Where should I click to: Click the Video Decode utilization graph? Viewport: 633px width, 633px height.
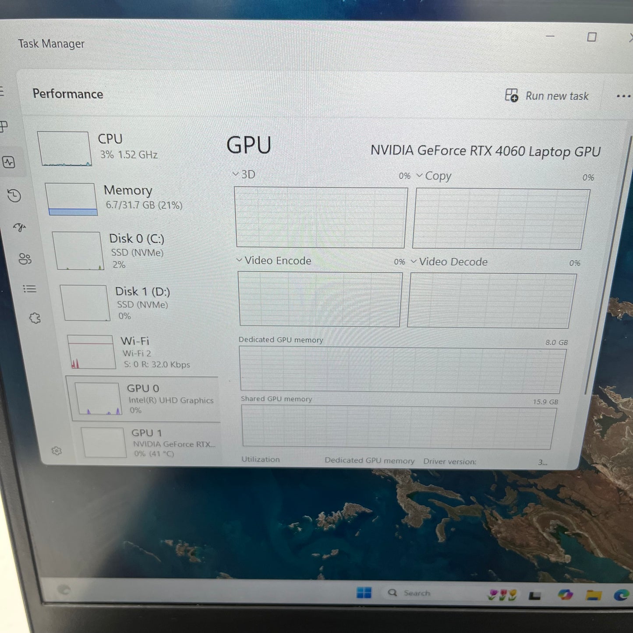(492, 301)
